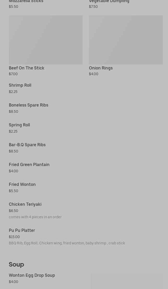This screenshot has width=168, height=289.
Task: Click Chicken Teriyaki description text
Action: (35, 217)
